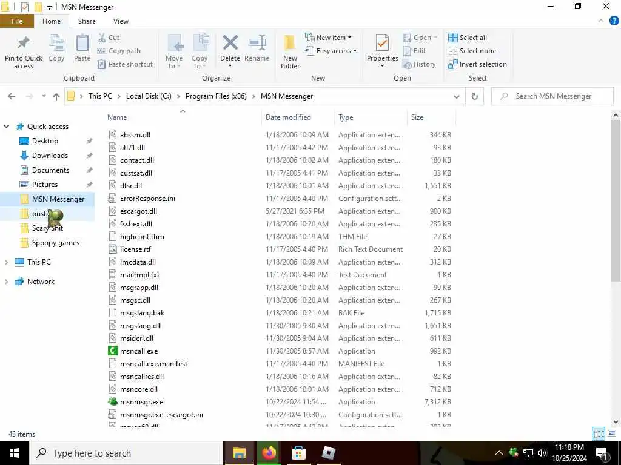Screen dimensions: 621x465
Task: Select the license.rtf file
Action: tap(135, 249)
